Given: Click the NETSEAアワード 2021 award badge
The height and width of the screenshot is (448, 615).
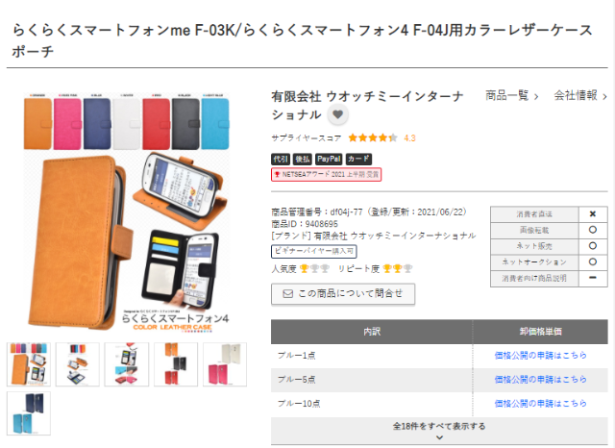Looking at the screenshot, I should pyautogui.click(x=327, y=175).
